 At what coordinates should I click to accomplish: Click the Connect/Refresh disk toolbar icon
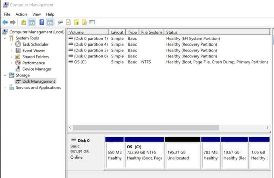pyautogui.click(x=60, y=23)
